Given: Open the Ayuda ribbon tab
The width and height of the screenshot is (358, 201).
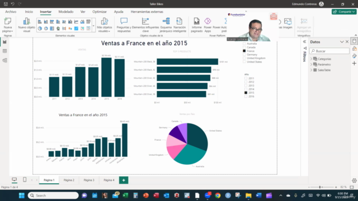Looking at the screenshot, I should pyautogui.click(x=119, y=12).
